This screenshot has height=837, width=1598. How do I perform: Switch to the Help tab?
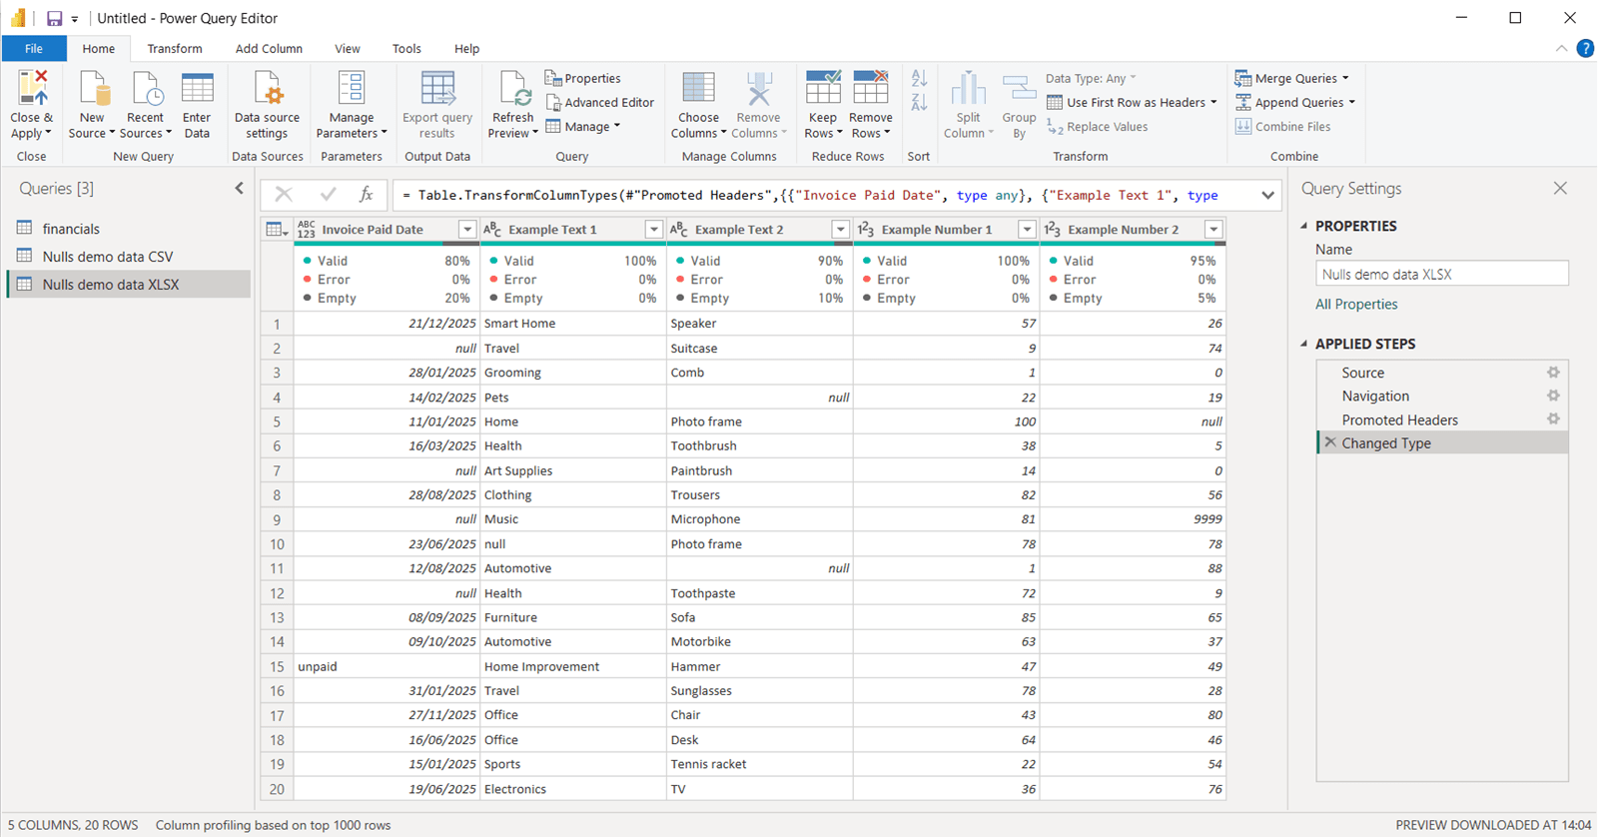pyautogui.click(x=466, y=48)
